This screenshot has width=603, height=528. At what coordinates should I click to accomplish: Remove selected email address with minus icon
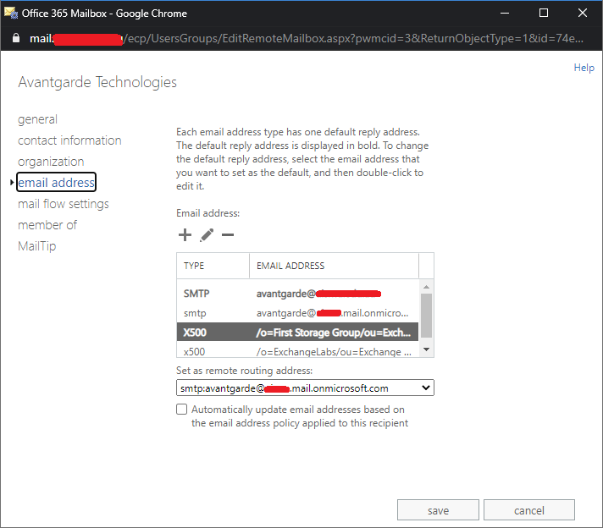(x=228, y=234)
